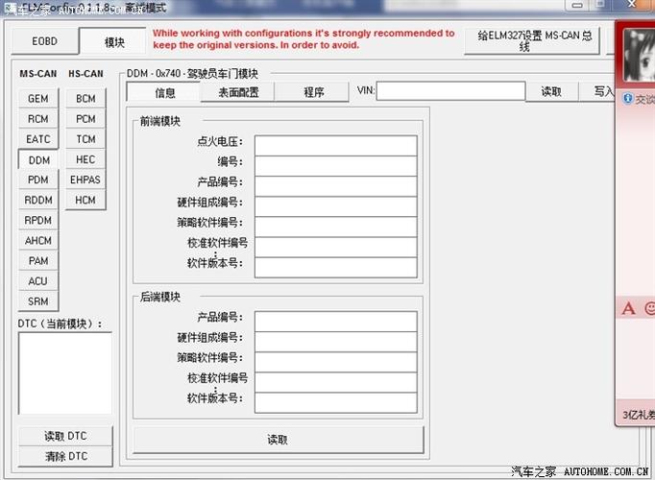Viewport: 655px width, 480px height.
Task: Select the SRM module button
Action: tap(38, 301)
